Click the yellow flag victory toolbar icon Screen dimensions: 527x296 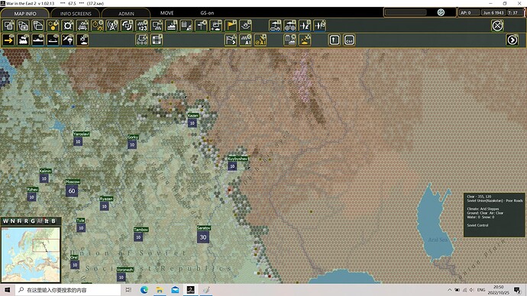[231, 25]
